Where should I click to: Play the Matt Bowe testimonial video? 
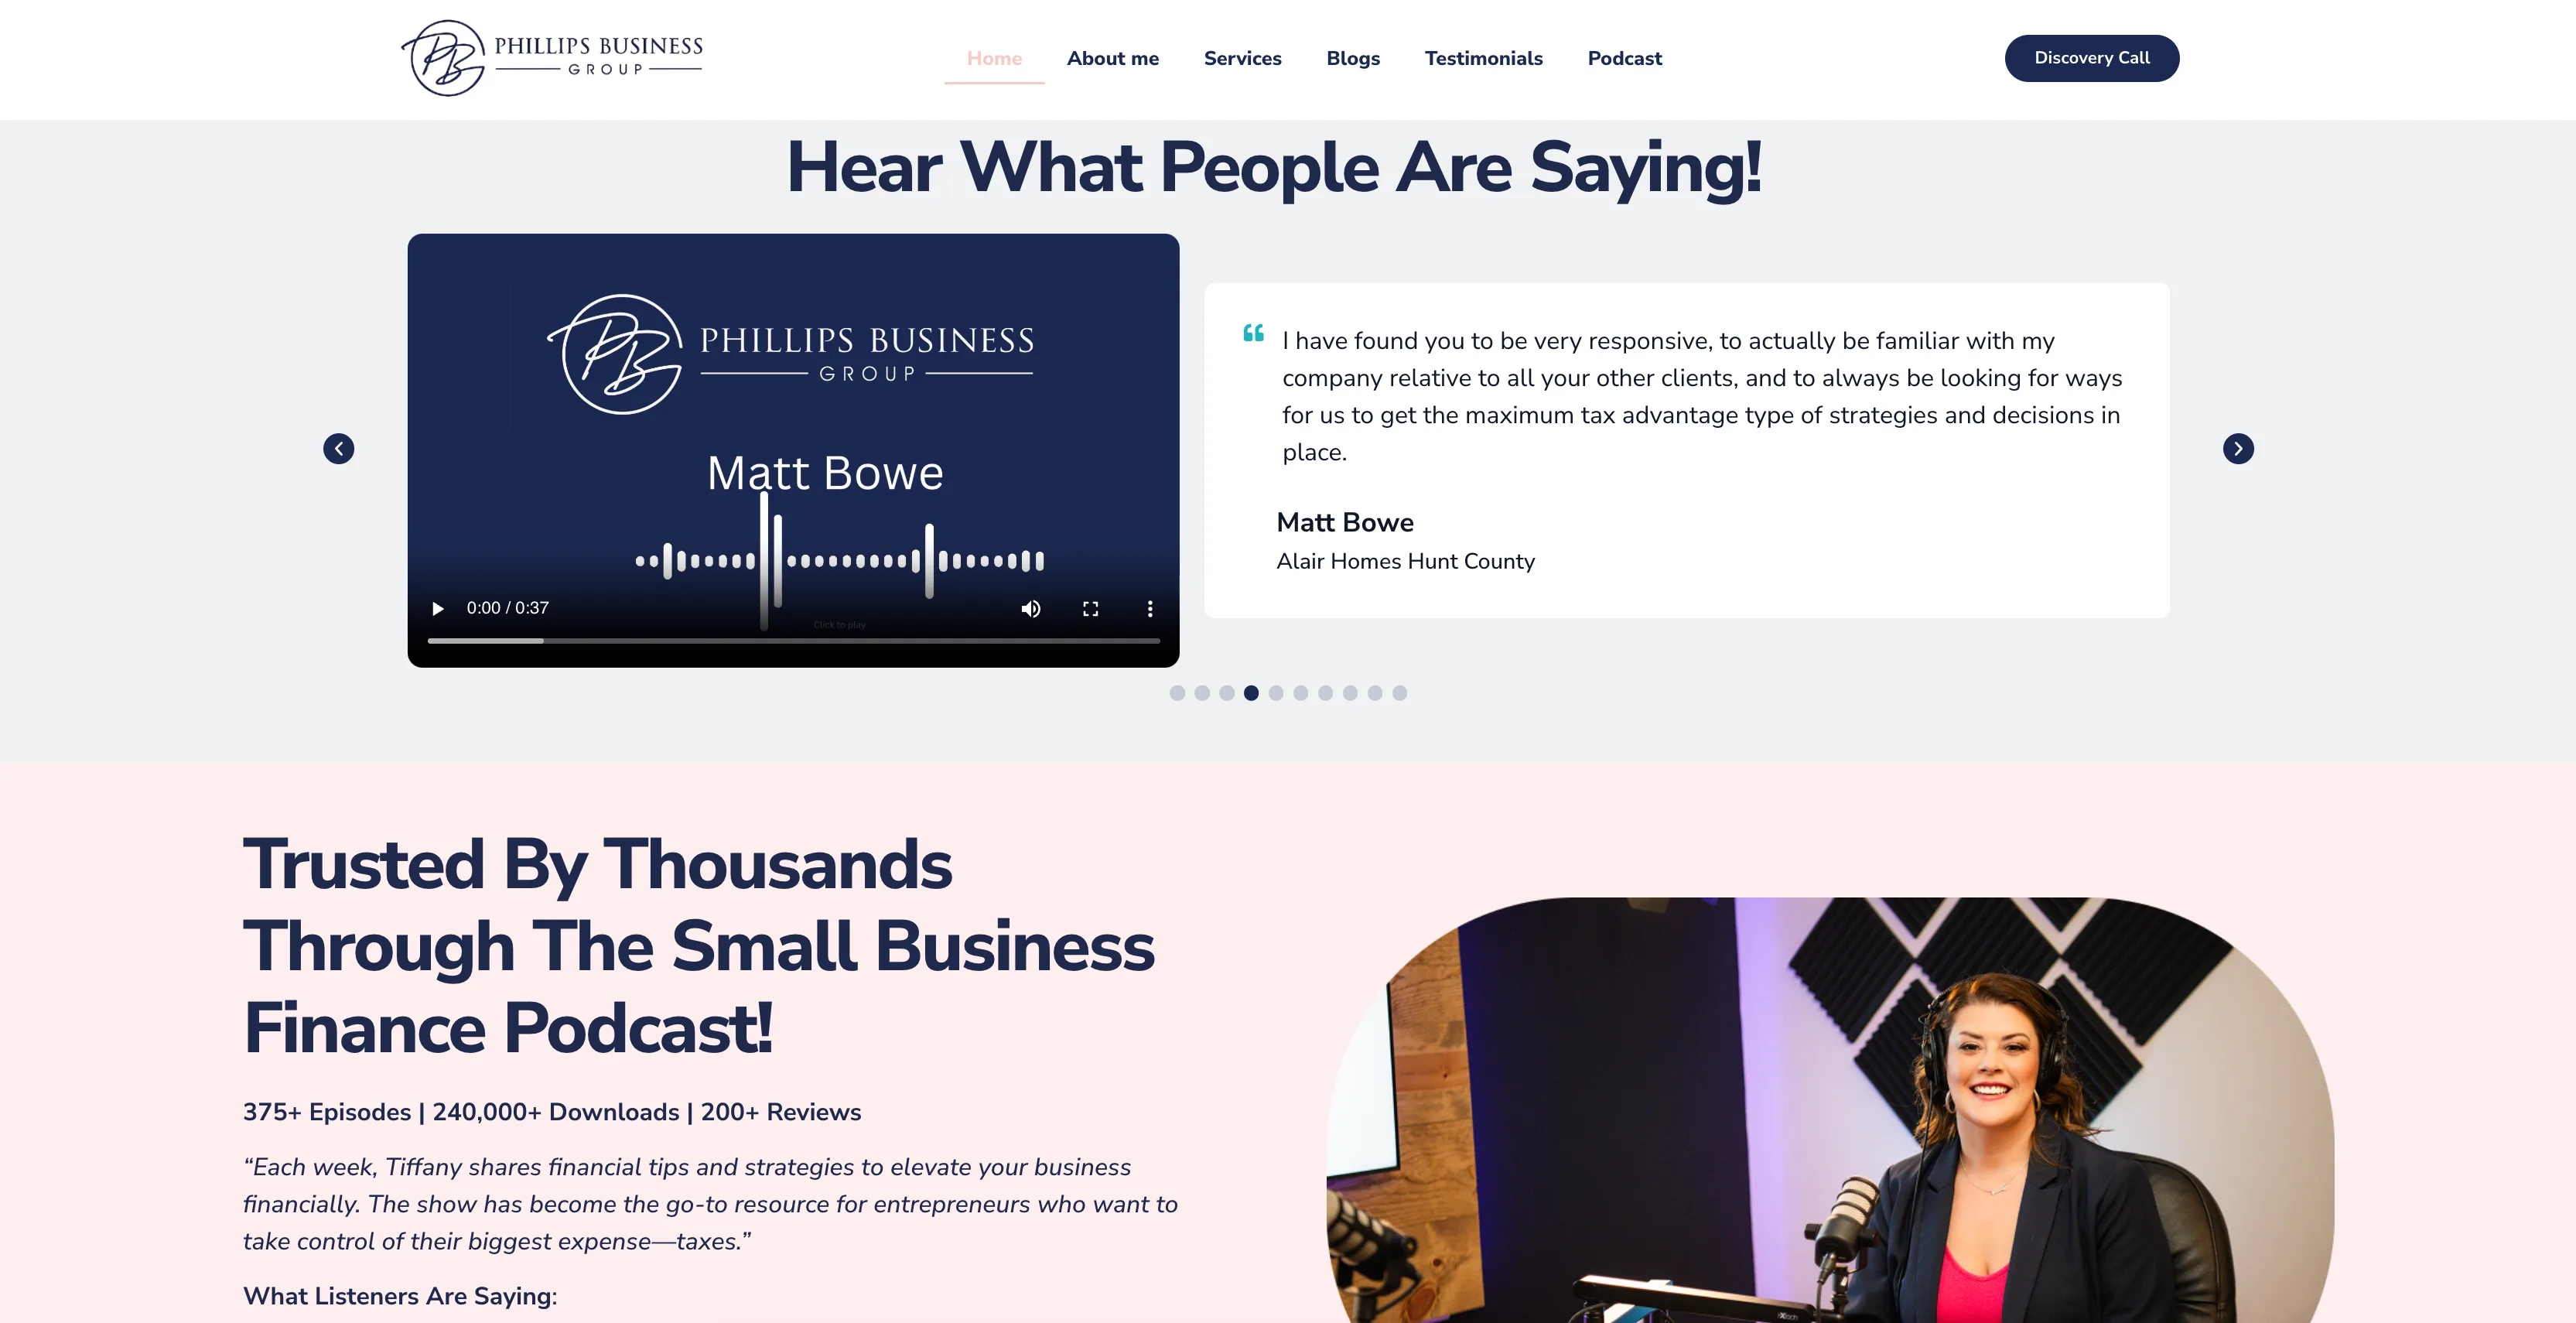437,608
